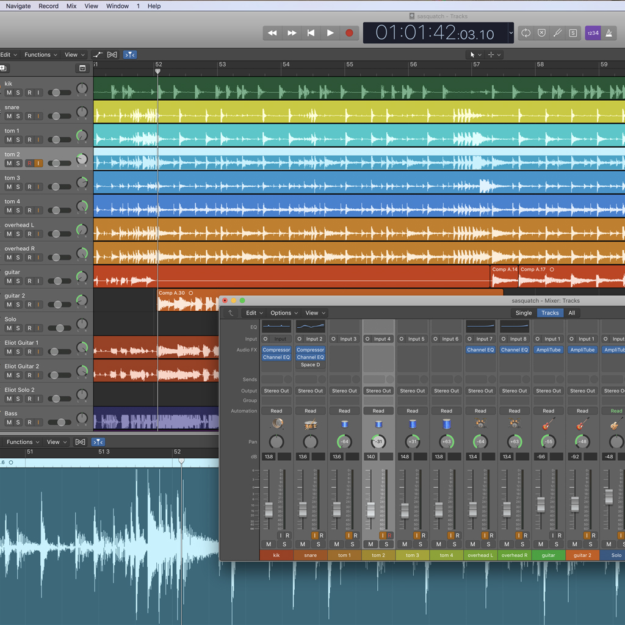625x625 pixels.
Task: Mute the guitar track in track list
Action: (x=9, y=281)
